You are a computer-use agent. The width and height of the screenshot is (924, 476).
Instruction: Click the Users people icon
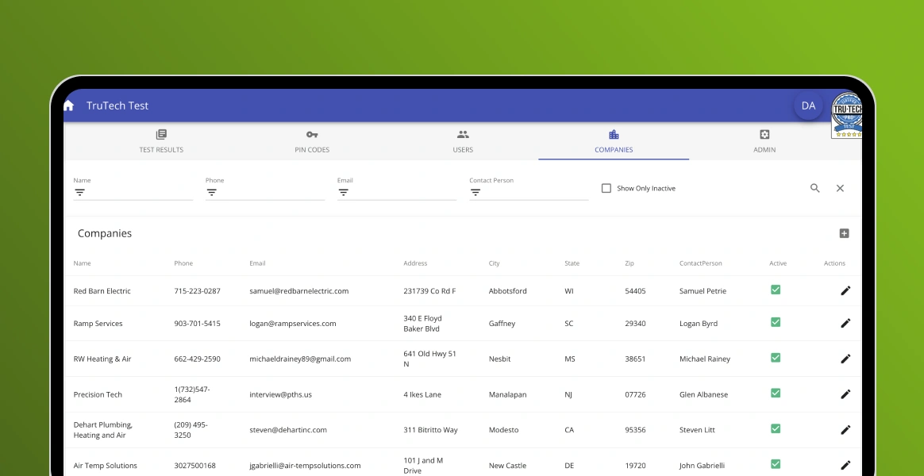(x=463, y=134)
